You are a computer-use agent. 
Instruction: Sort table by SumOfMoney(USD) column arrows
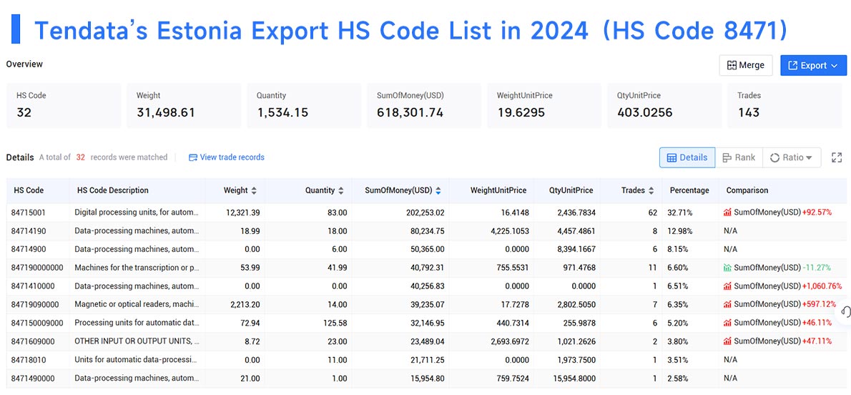click(438, 191)
